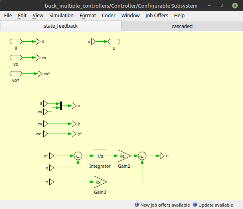This screenshot has height=209, width=243.
Task: Select the Goto block labeled vo at top
Action: 38,57
